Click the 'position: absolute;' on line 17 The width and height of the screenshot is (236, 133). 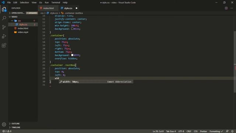[67, 38]
